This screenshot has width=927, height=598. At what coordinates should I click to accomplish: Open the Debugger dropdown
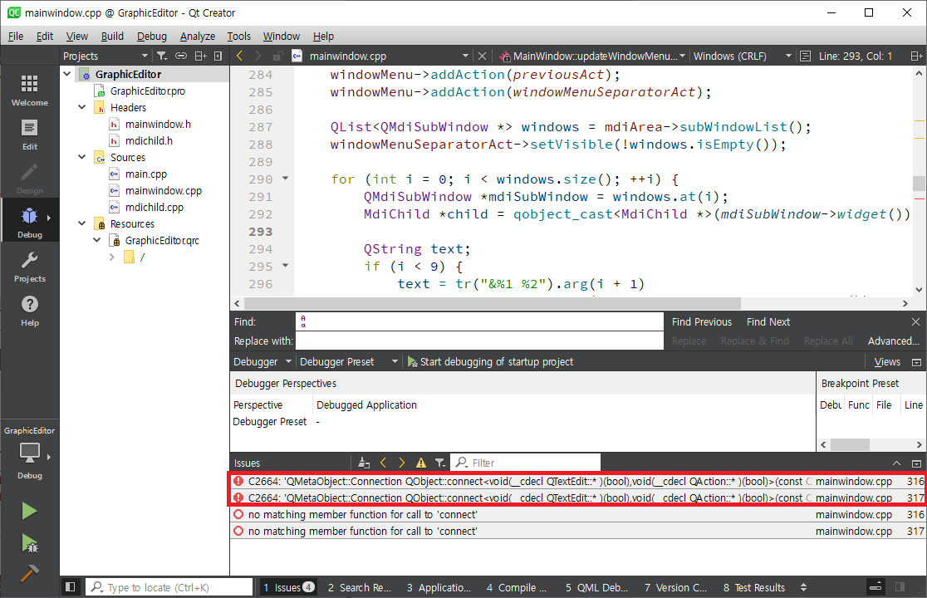click(262, 361)
